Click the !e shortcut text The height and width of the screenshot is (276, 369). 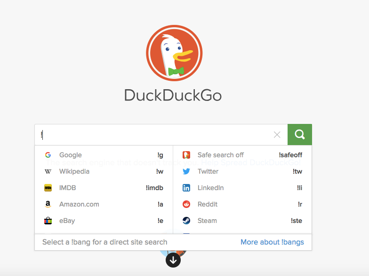pos(160,221)
